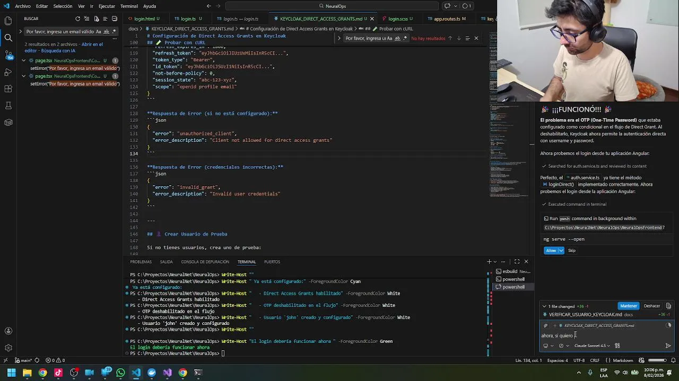Open the Accounts icon in activity bar
679x381 pixels.
click(8, 331)
